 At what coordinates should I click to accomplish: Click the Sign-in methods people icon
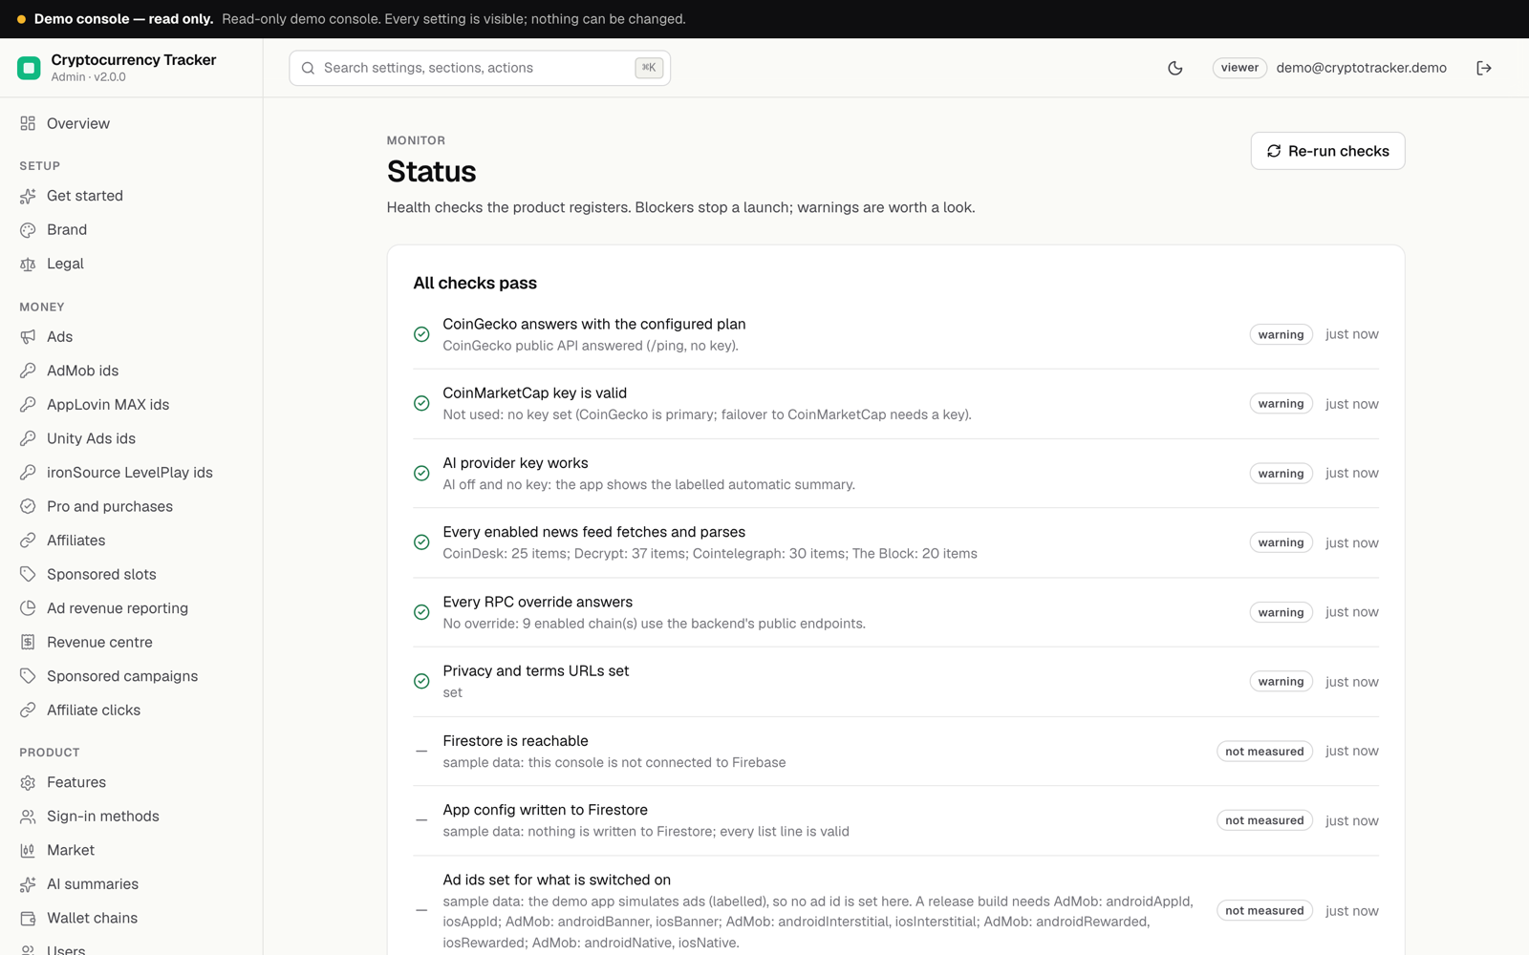pos(28,817)
